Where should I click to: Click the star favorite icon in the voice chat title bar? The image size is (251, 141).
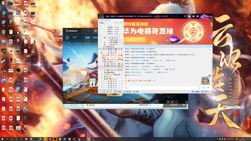[159, 16]
